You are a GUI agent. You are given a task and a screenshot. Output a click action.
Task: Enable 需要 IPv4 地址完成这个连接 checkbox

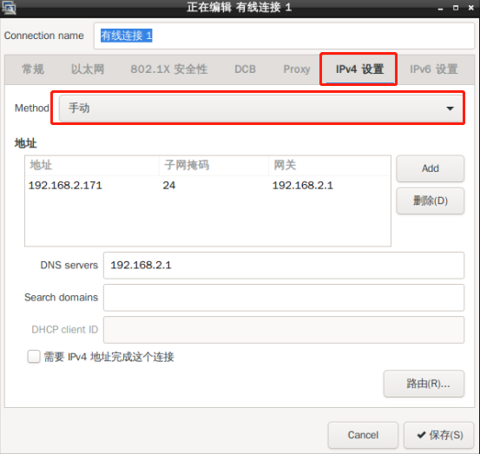click(34, 357)
